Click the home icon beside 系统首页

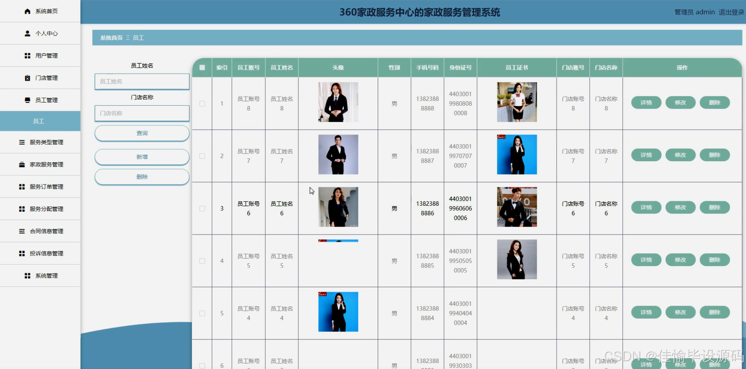(27, 11)
